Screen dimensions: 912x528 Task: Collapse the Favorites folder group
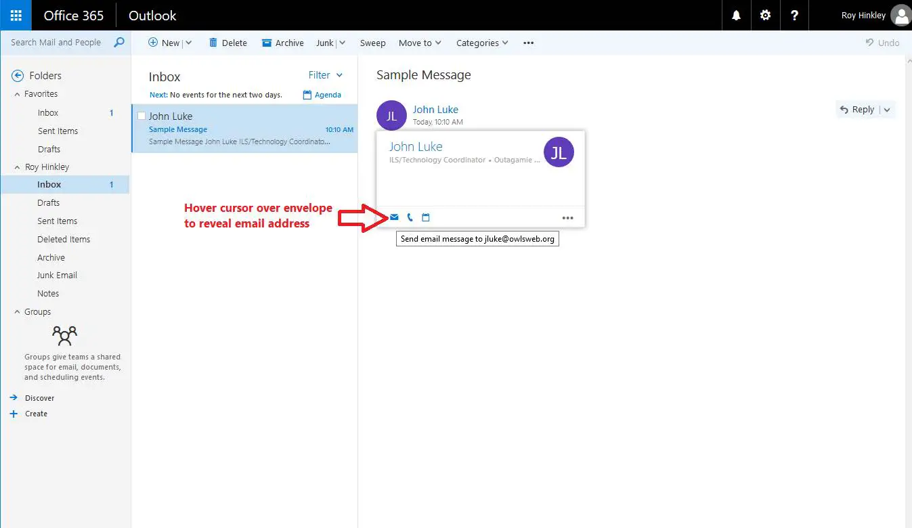coord(16,93)
